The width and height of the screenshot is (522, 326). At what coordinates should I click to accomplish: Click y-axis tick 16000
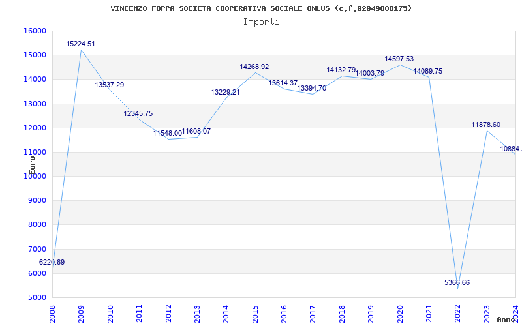[x=35, y=31]
